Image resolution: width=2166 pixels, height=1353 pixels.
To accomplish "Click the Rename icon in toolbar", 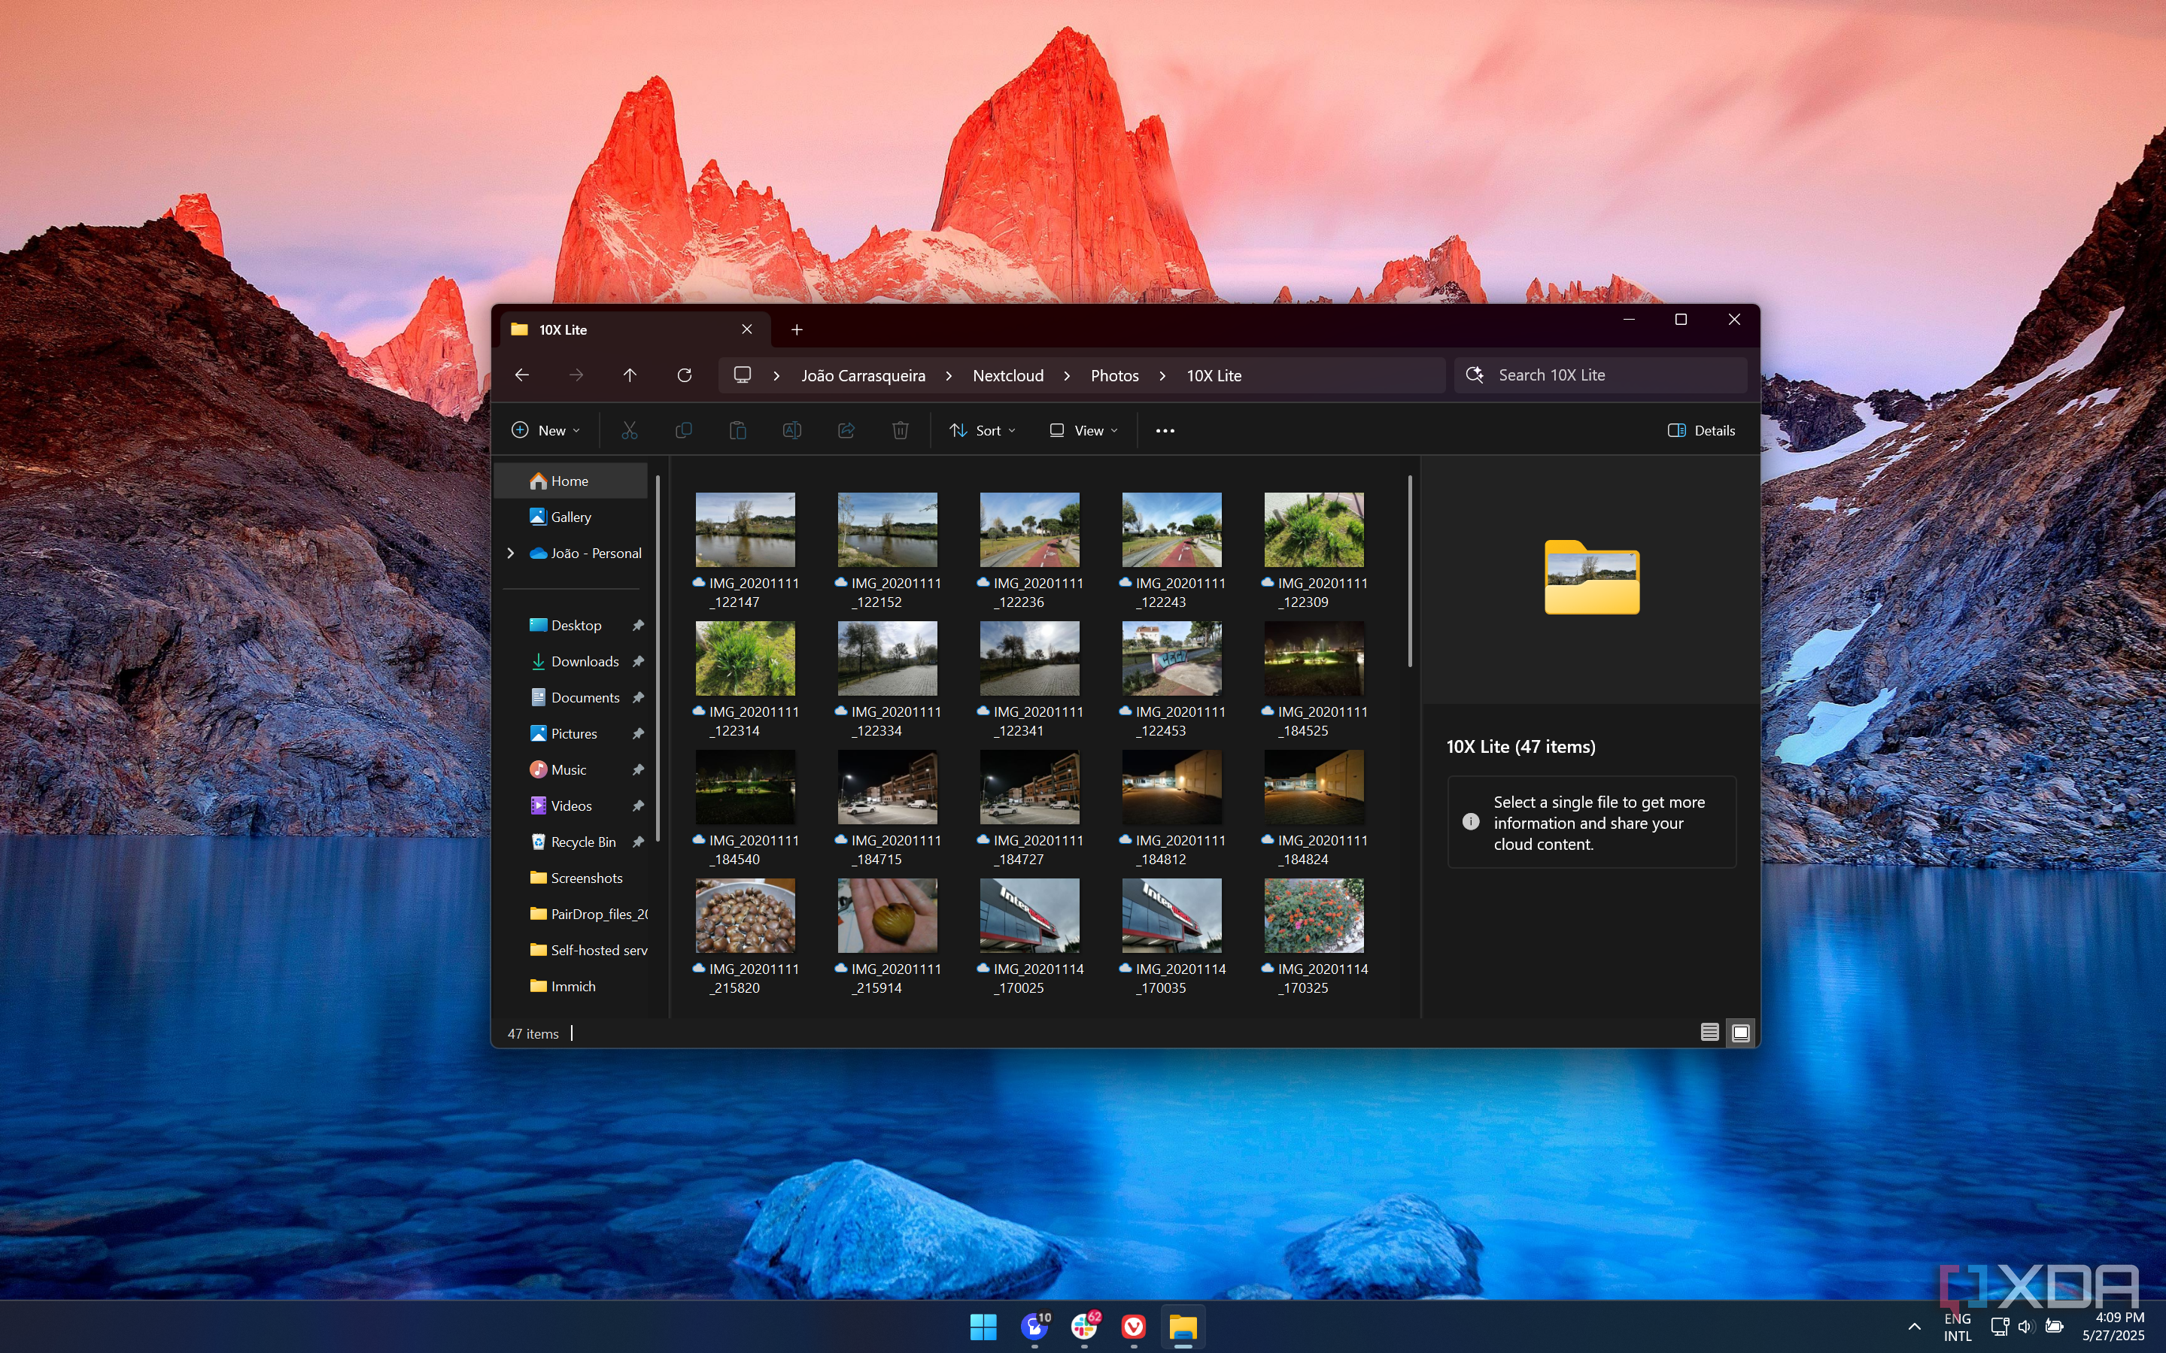I will tap(792, 430).
